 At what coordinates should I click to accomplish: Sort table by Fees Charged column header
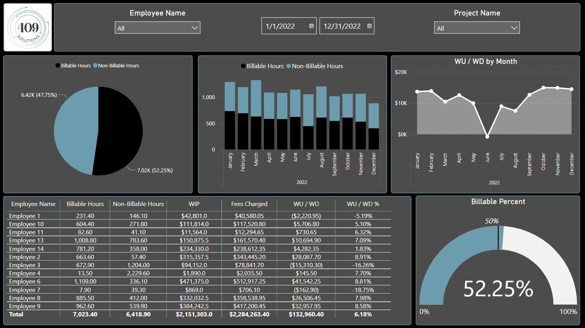[249, 204]
